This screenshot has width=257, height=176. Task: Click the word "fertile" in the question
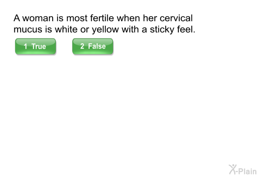[x=102, y=18]
